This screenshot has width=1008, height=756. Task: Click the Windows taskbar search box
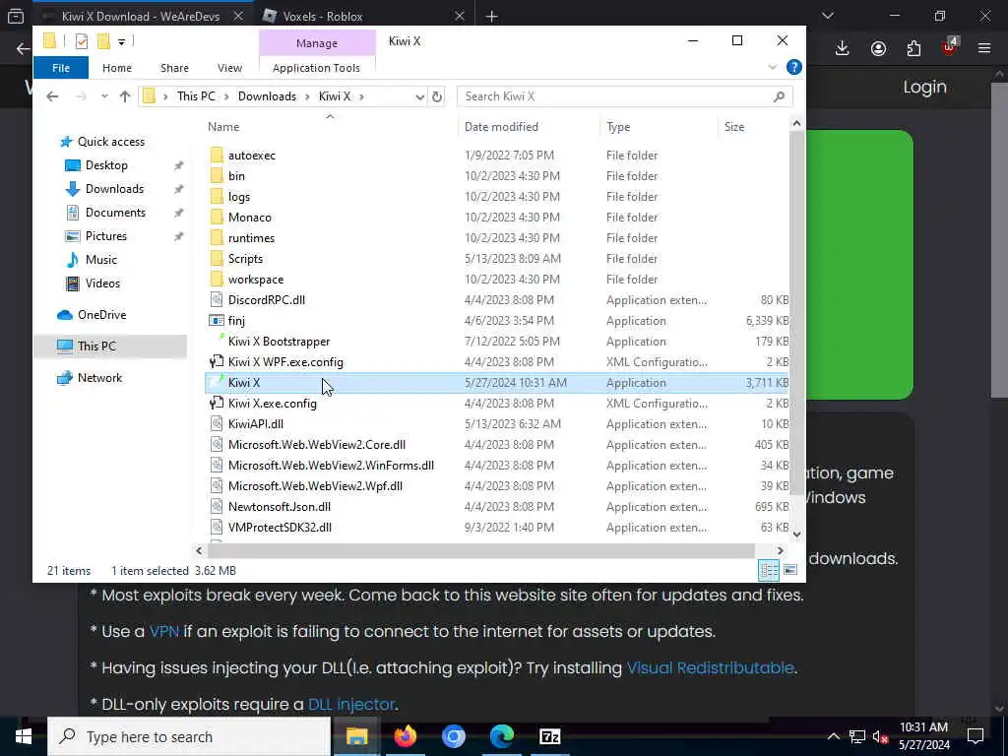pyautogui.click(x=188, y=736)
